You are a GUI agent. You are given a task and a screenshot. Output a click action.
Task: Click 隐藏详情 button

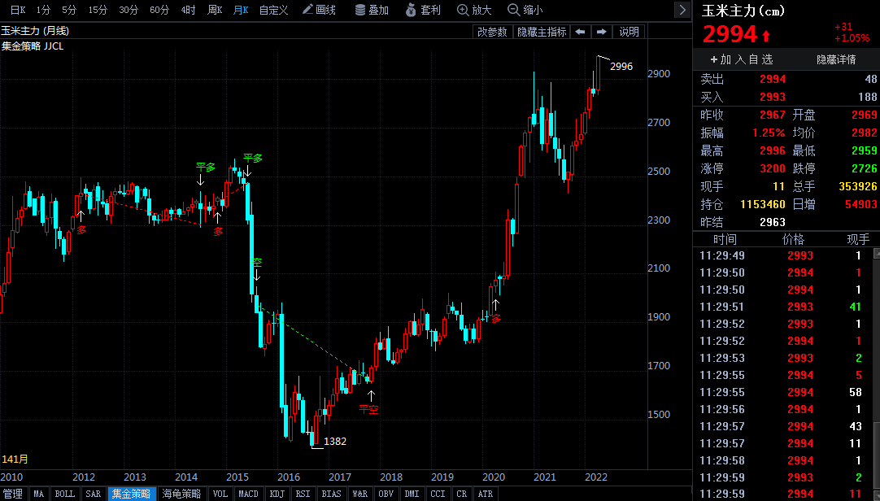click(x=835, y=59)
